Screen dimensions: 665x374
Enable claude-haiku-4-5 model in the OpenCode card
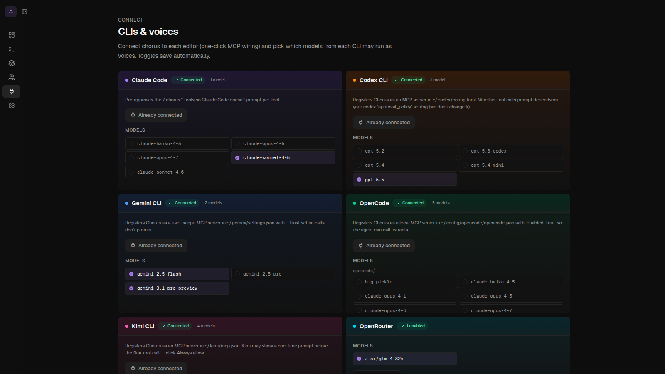[x=511, y=282]
